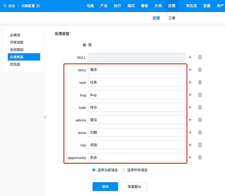Image resolution: width=225 pixels, height=196 pixels.
Task: Add new row after the todo entry
Action: pyautogui.click(x=190, y=107)
